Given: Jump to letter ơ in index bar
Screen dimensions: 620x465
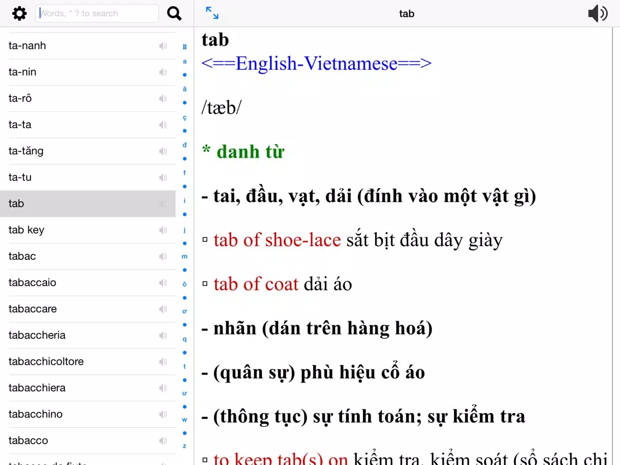Looking at the screenshot, I should pyautogui.click(x=184, y=311).
